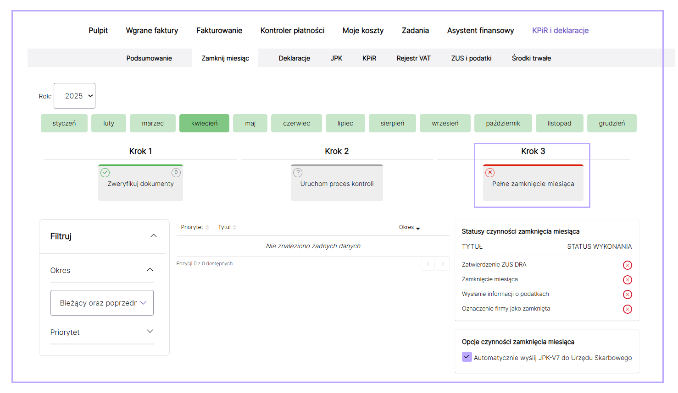Open the Rok year dropdown
The width and height of the screenshot is (678, 393).
pos(74,96)
